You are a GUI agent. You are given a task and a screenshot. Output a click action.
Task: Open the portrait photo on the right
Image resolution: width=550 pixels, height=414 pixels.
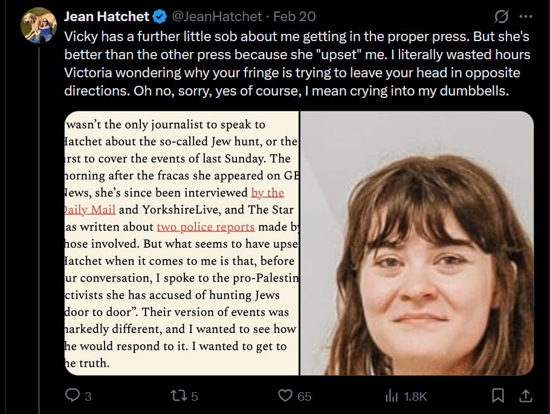point(417,243)
